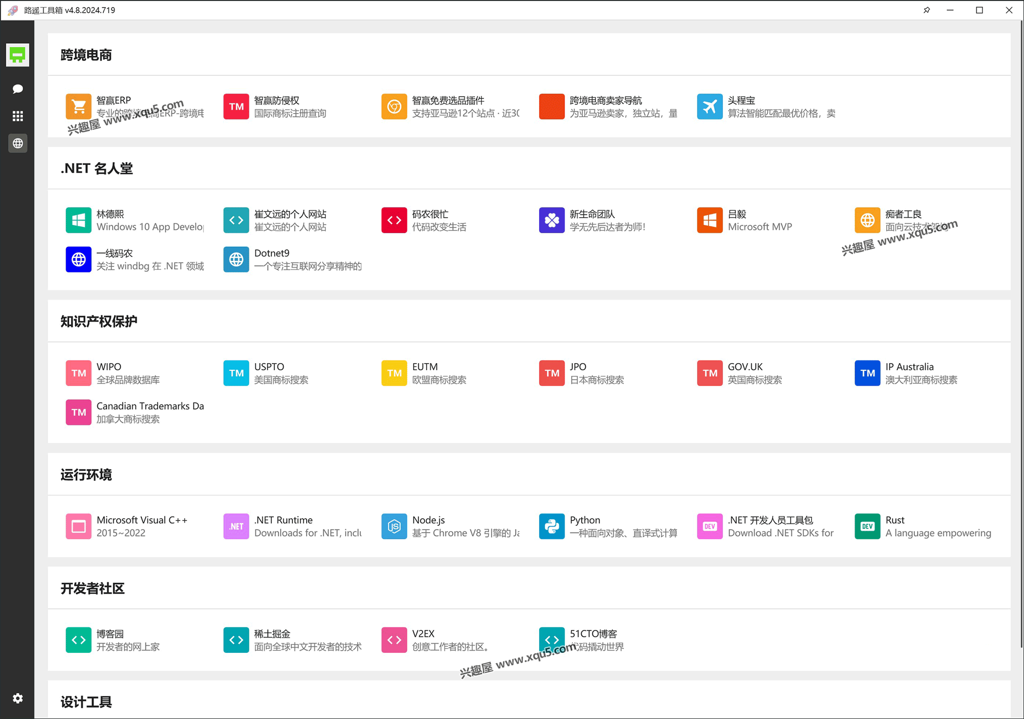This screenshot has height=719, width=1024.
Task: Click 全球品牌数据库 description text
Action: tap(128, 380)
